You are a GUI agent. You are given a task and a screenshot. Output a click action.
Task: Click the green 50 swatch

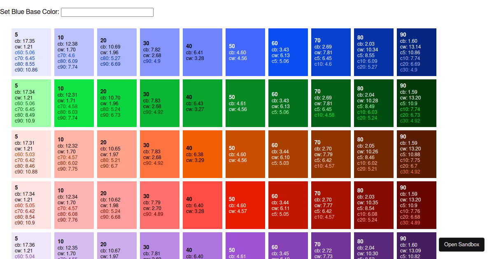click(245, 103)
